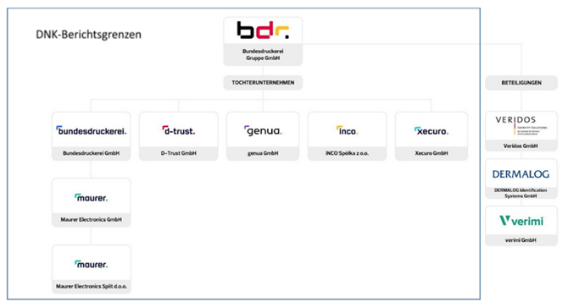Select the Xecuro GmbH caption
This screenshot has width=568, height=308.
(432, 153)
